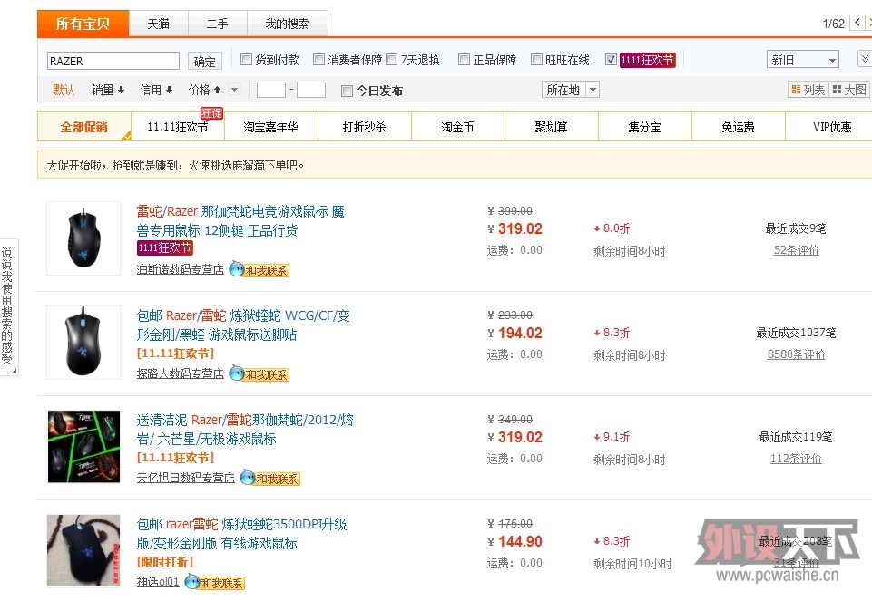Click the RAZER search input field
Screen dimensions: 872x601
pos(113,61)
